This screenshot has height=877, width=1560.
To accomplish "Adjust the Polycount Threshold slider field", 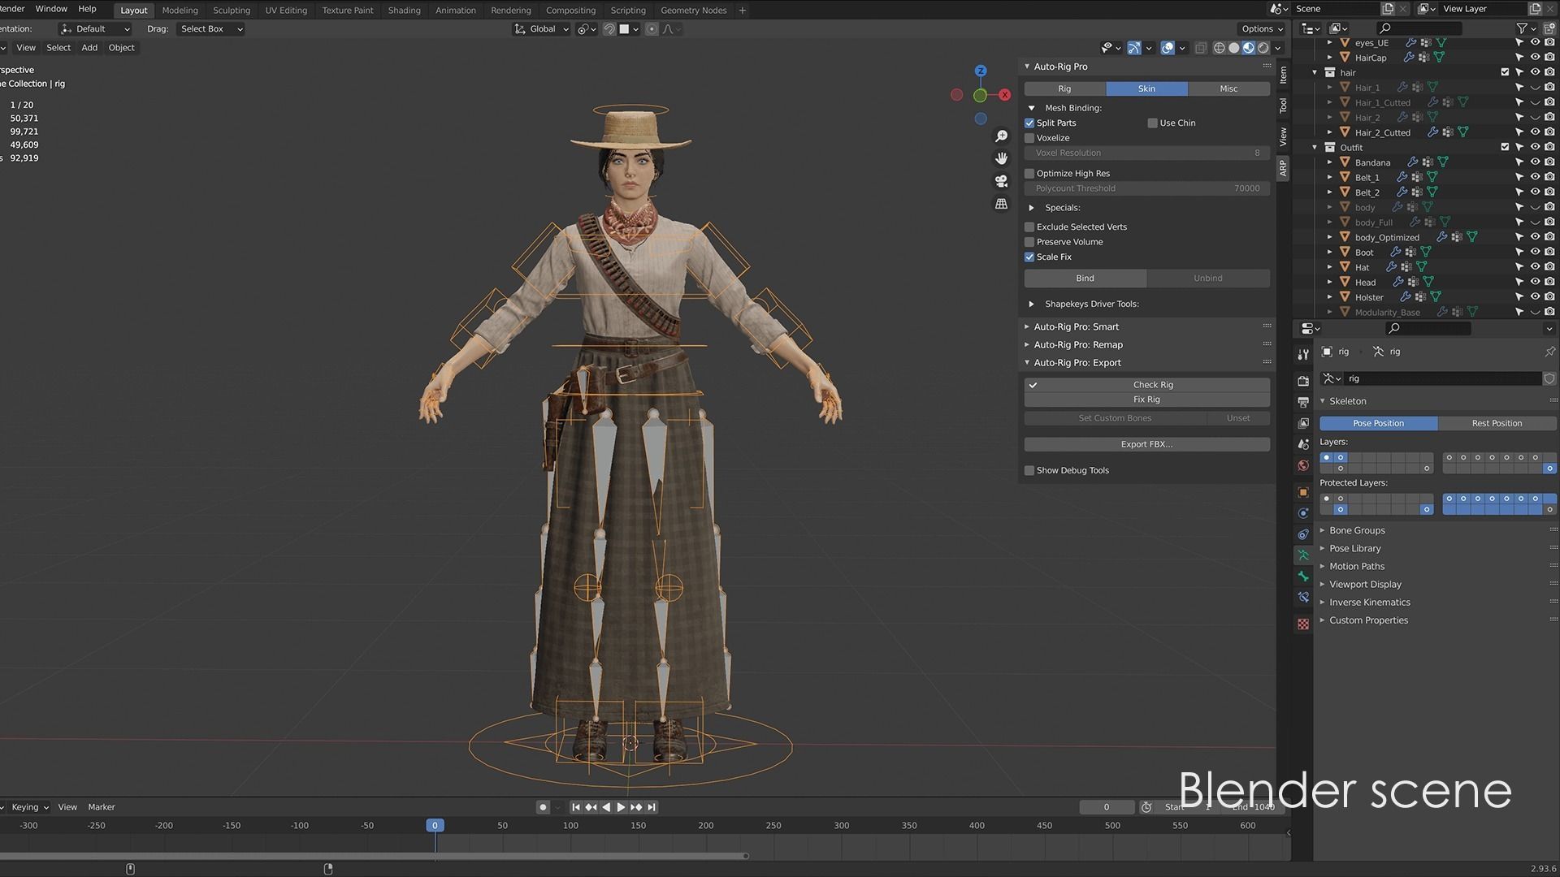I will click(1146, 188).
